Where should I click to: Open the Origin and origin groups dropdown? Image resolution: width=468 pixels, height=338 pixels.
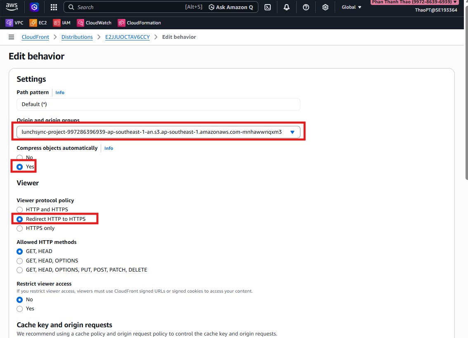[293, 132]
